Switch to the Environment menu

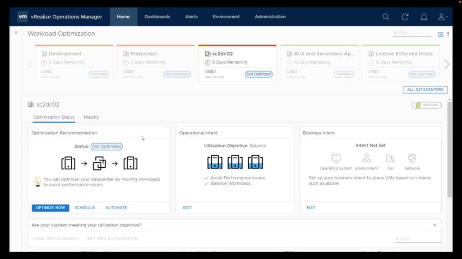click(x=226, y=17)
